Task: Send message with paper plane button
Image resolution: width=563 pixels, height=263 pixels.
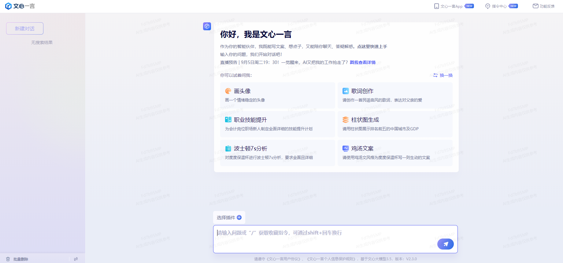Action: [x=446, y=244]
